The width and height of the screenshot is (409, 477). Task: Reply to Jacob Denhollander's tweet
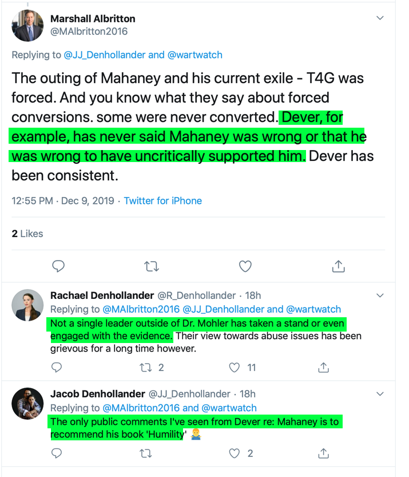point(57,454)
